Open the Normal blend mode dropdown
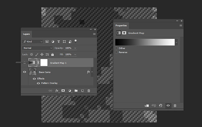Image resolution: width=202 pixels, height=127 pixels. point(37,48)
